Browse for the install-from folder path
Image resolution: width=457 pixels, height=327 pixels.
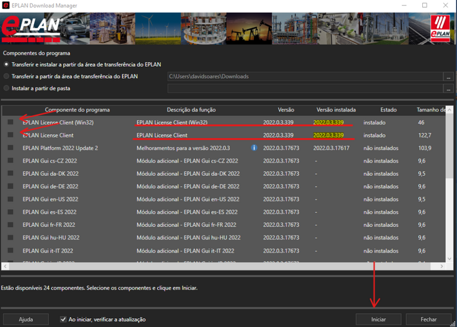[448, 89]
